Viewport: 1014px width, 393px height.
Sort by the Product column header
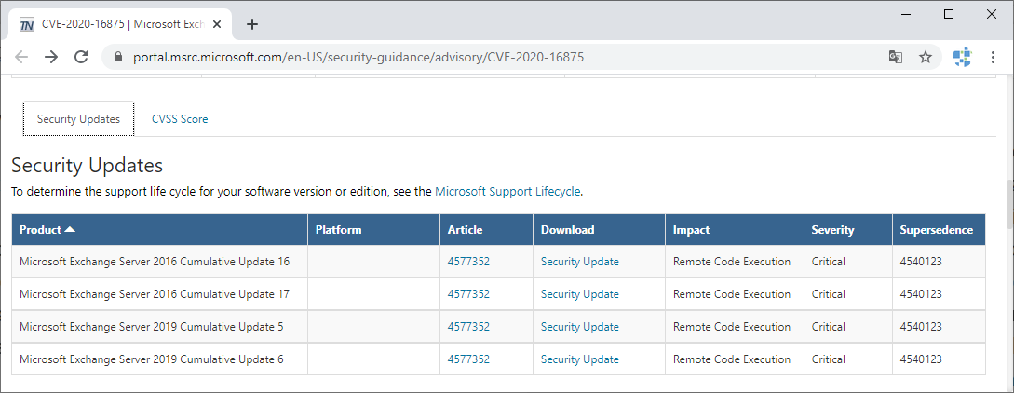point(160,229)
